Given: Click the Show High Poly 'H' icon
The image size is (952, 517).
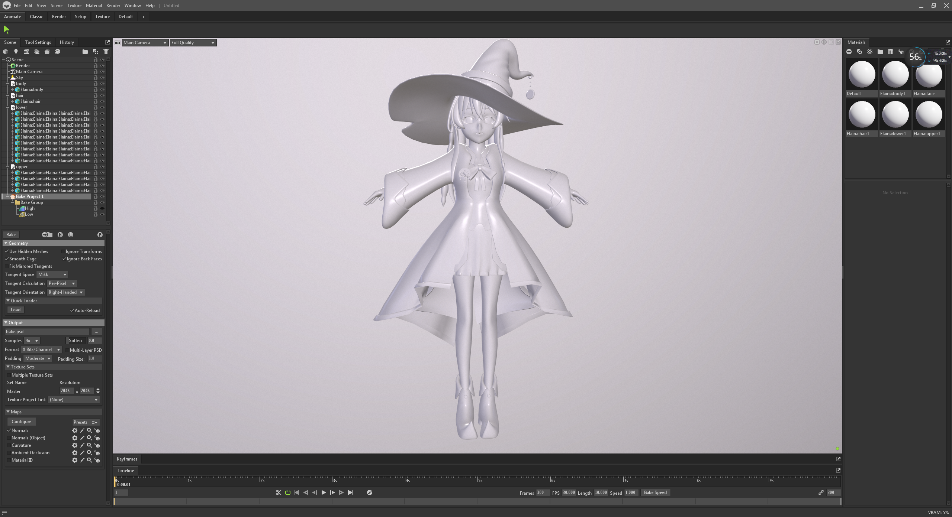Looking at the screenshot, I should 60,235.
